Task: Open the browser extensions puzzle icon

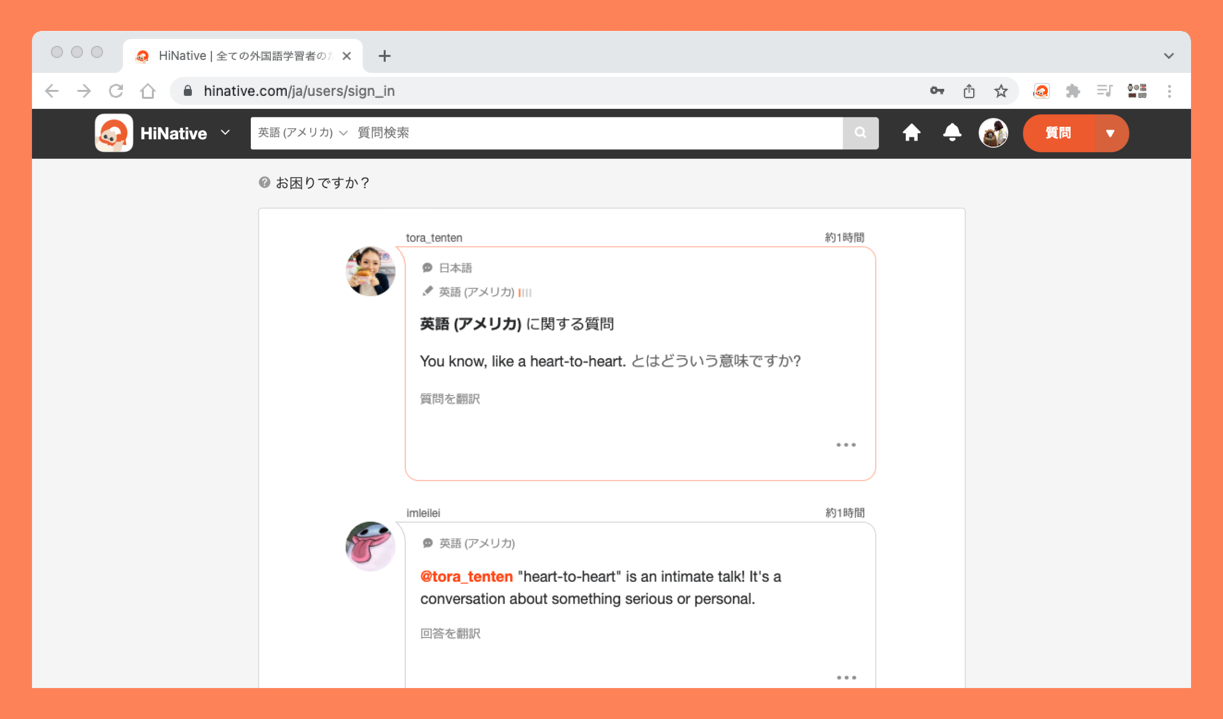Action: [x=1073, y=91]
